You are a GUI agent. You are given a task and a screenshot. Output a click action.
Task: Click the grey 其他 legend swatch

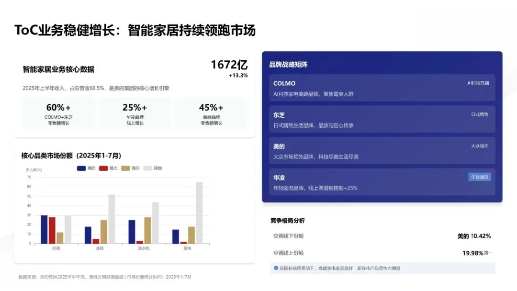click(x=148, y=168)
